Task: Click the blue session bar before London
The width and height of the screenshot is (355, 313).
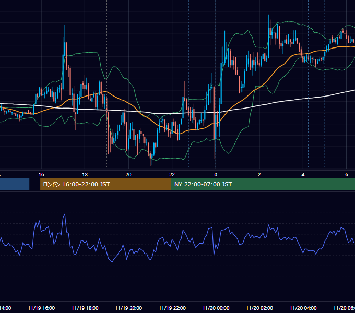Action: click(15, 184)
